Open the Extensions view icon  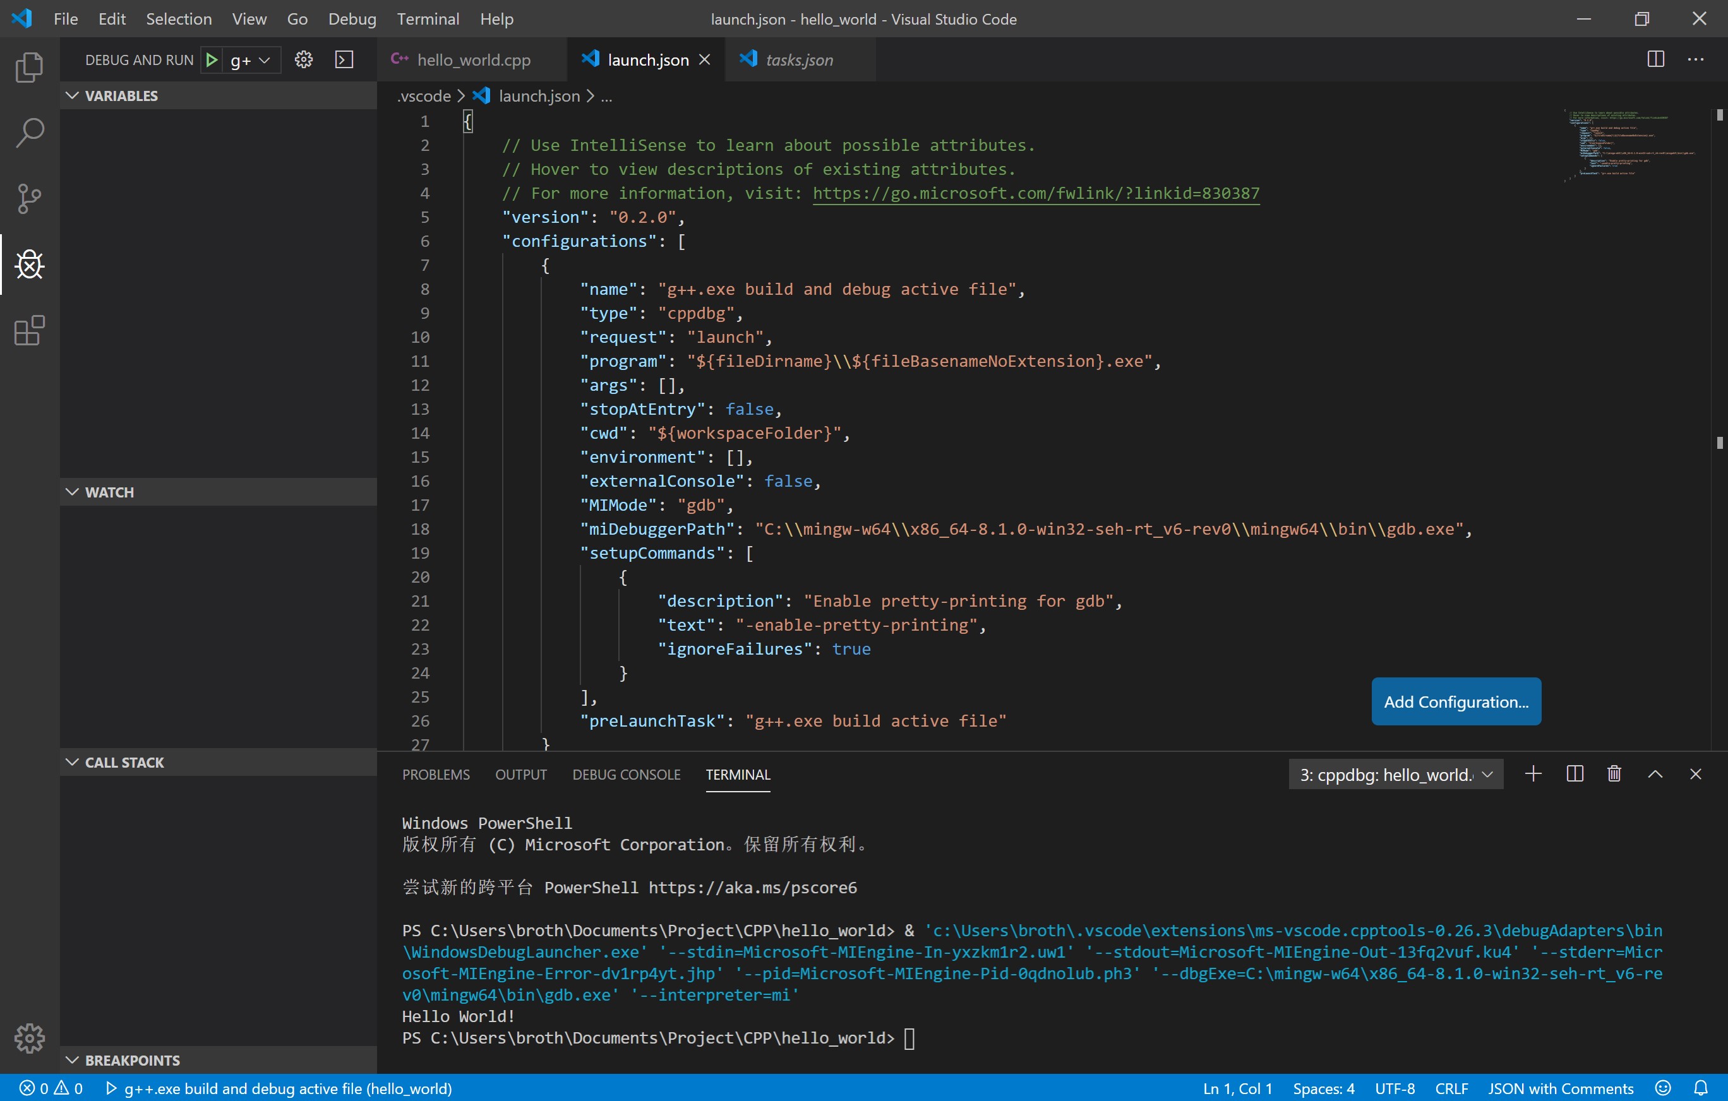(30, 331)
